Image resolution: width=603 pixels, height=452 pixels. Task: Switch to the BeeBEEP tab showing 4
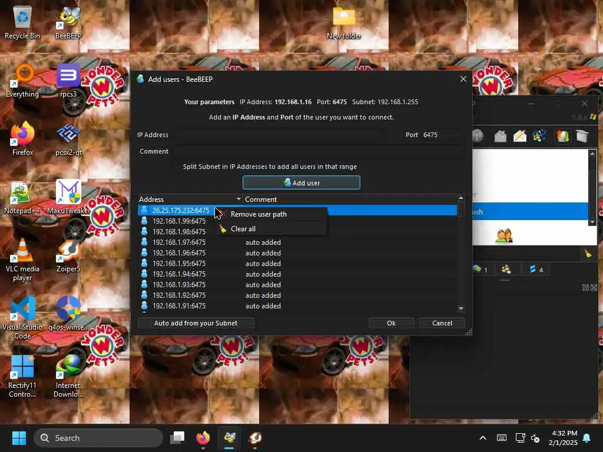tap(536, 270)
